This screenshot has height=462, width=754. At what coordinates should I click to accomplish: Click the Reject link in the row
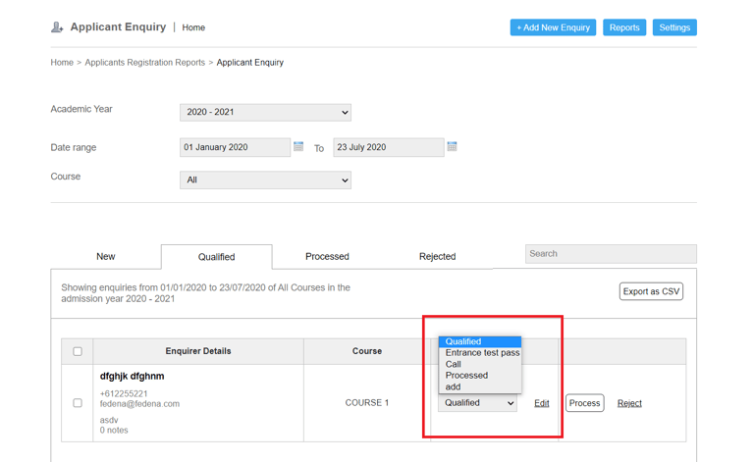[629, 403]
